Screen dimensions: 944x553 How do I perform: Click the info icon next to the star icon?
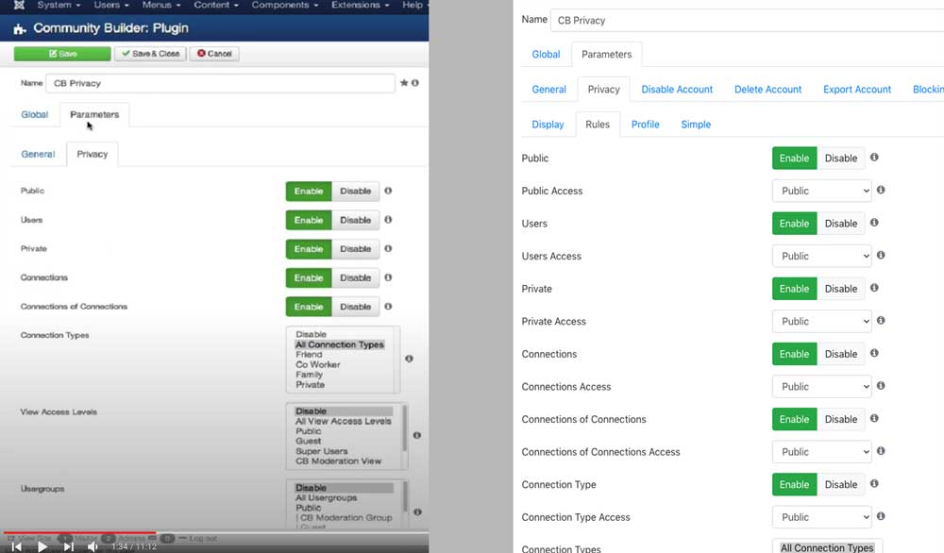[x=414, y=83]
